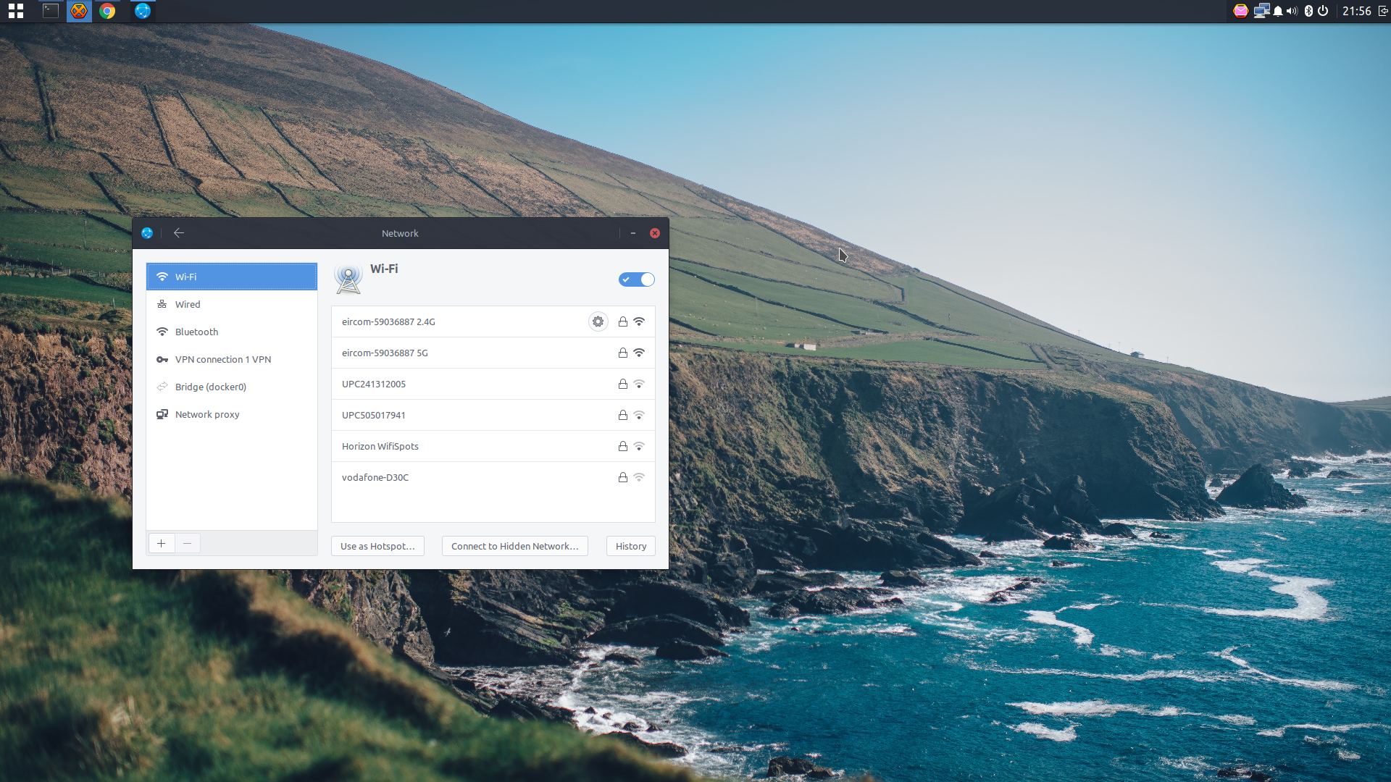Open the applications menu grid icon
The height and width of the screenshot is (782, 1391).
tap(16, 11)
